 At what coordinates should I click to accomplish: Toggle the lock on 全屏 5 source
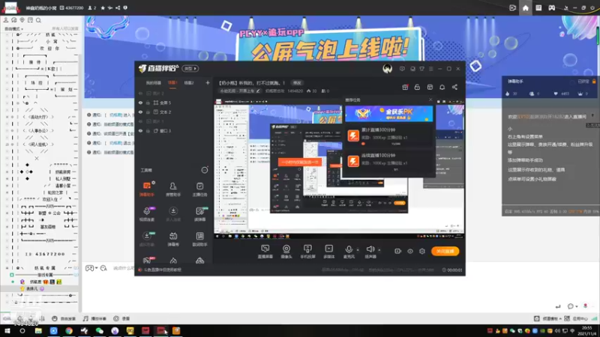click(x=148, y=103)
